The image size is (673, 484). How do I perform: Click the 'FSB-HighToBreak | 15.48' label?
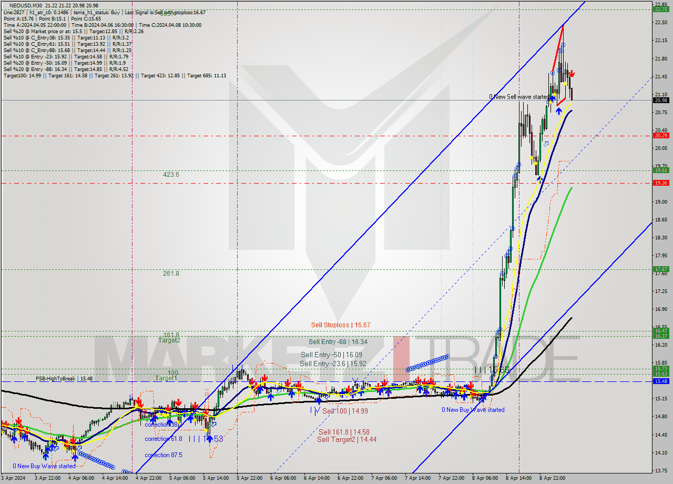[x=64, y=378]
